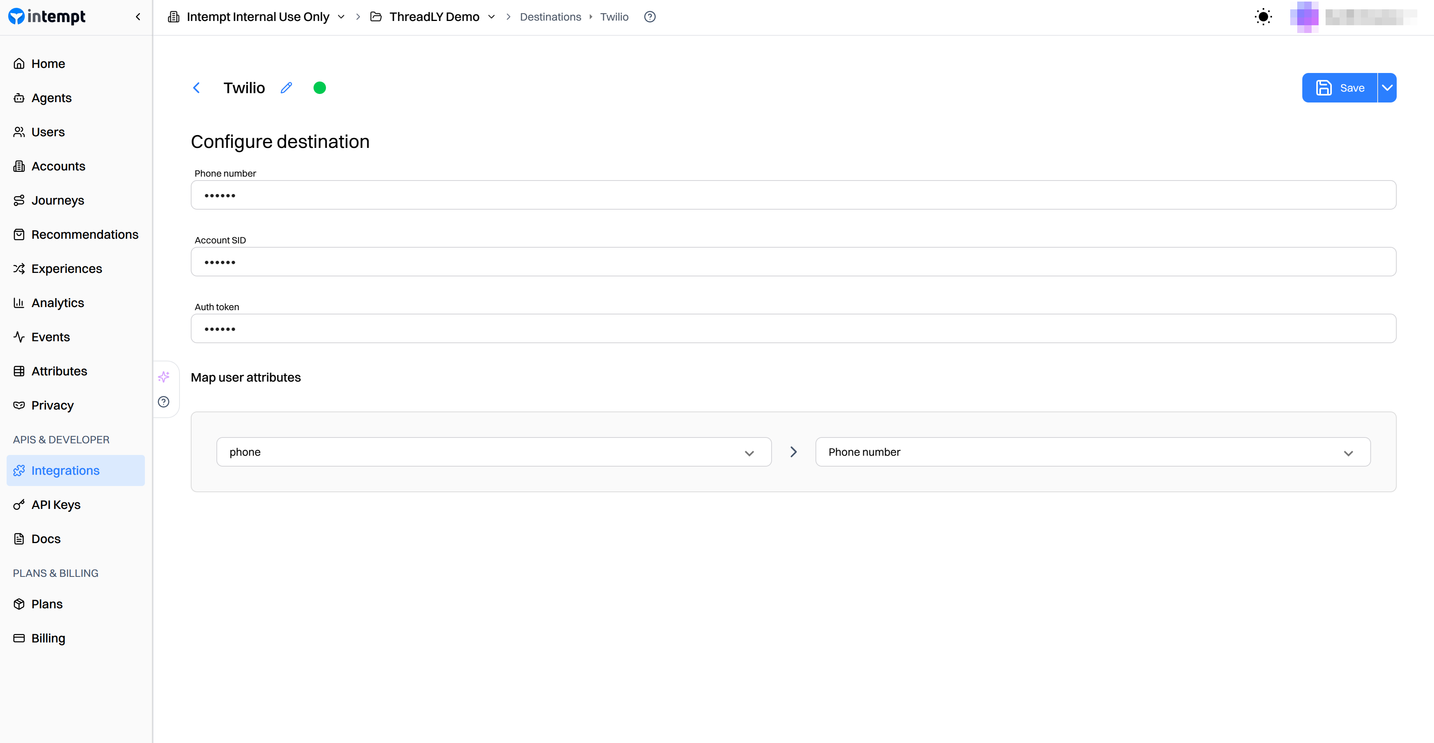
Task: Click in the Auth token field
Action: [793, 328]
